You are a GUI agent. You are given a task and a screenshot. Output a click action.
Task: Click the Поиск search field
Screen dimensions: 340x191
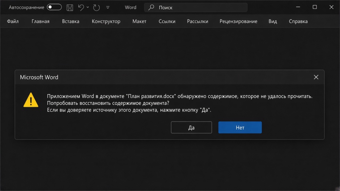point(196,8)
